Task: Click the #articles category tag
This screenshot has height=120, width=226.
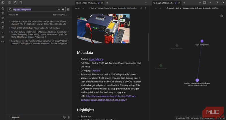Action: pos(96,70)
